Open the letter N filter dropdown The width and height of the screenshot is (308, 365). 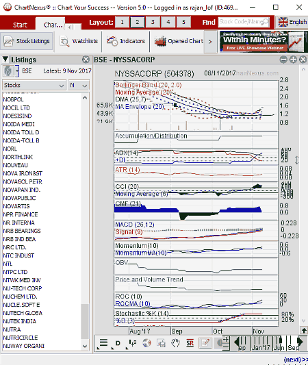click(x=79, y=85)
